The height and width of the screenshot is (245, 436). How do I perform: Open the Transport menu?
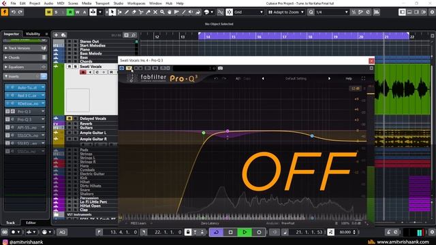(x=102, y=3)
